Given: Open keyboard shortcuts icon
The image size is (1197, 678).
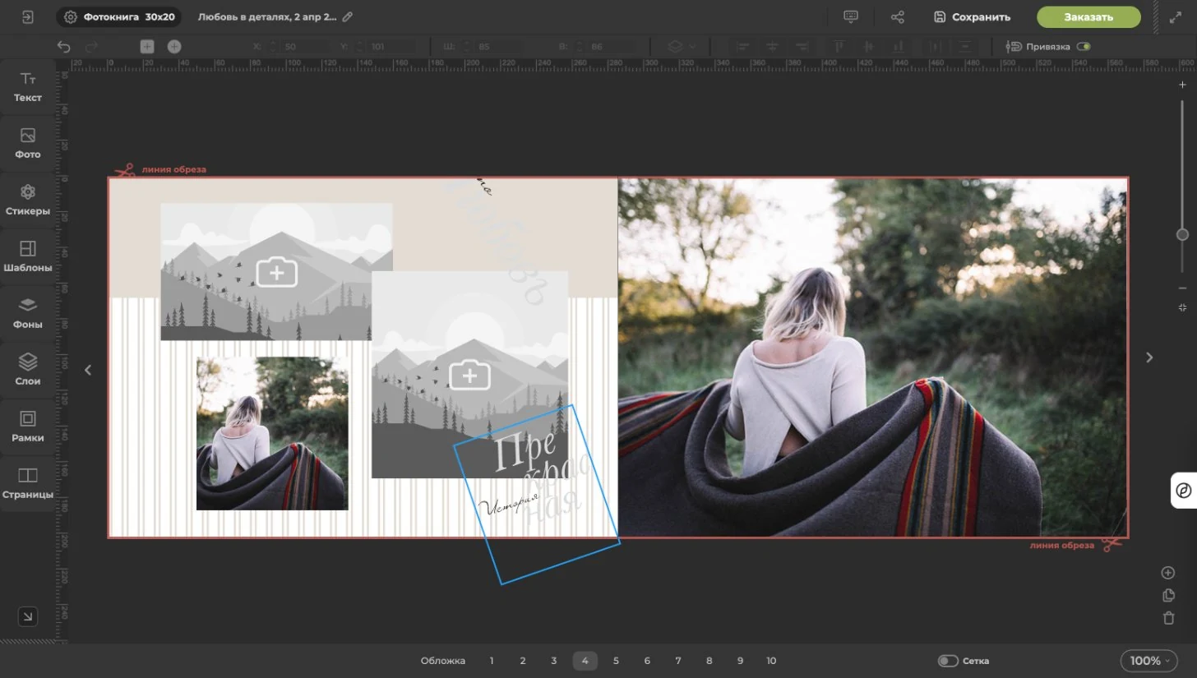Looking at the screenshot, I should click(x=851, y=16).
